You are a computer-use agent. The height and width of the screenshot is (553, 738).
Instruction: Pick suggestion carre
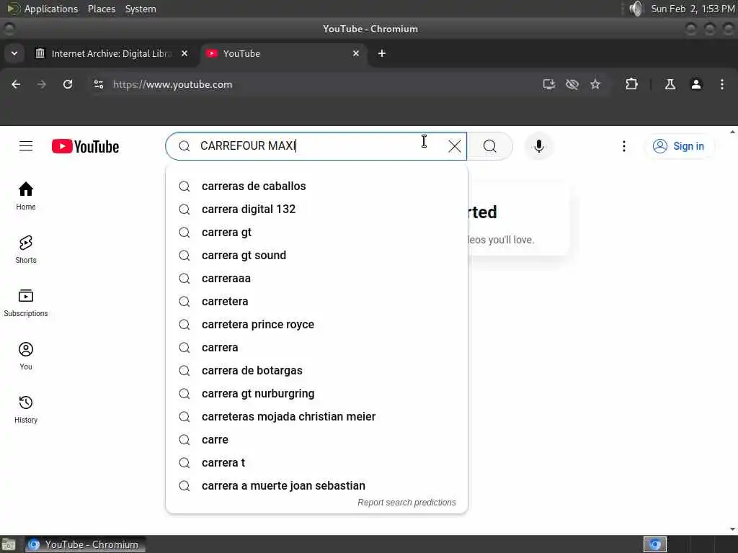click(x=317, y=440)
